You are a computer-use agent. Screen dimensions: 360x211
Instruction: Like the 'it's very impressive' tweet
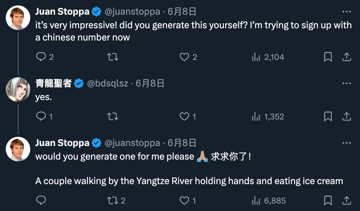pos(184,57)
